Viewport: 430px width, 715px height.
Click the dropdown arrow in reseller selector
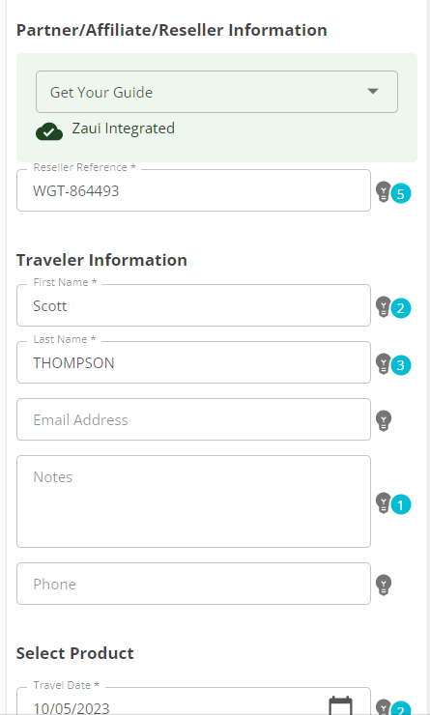373,91
